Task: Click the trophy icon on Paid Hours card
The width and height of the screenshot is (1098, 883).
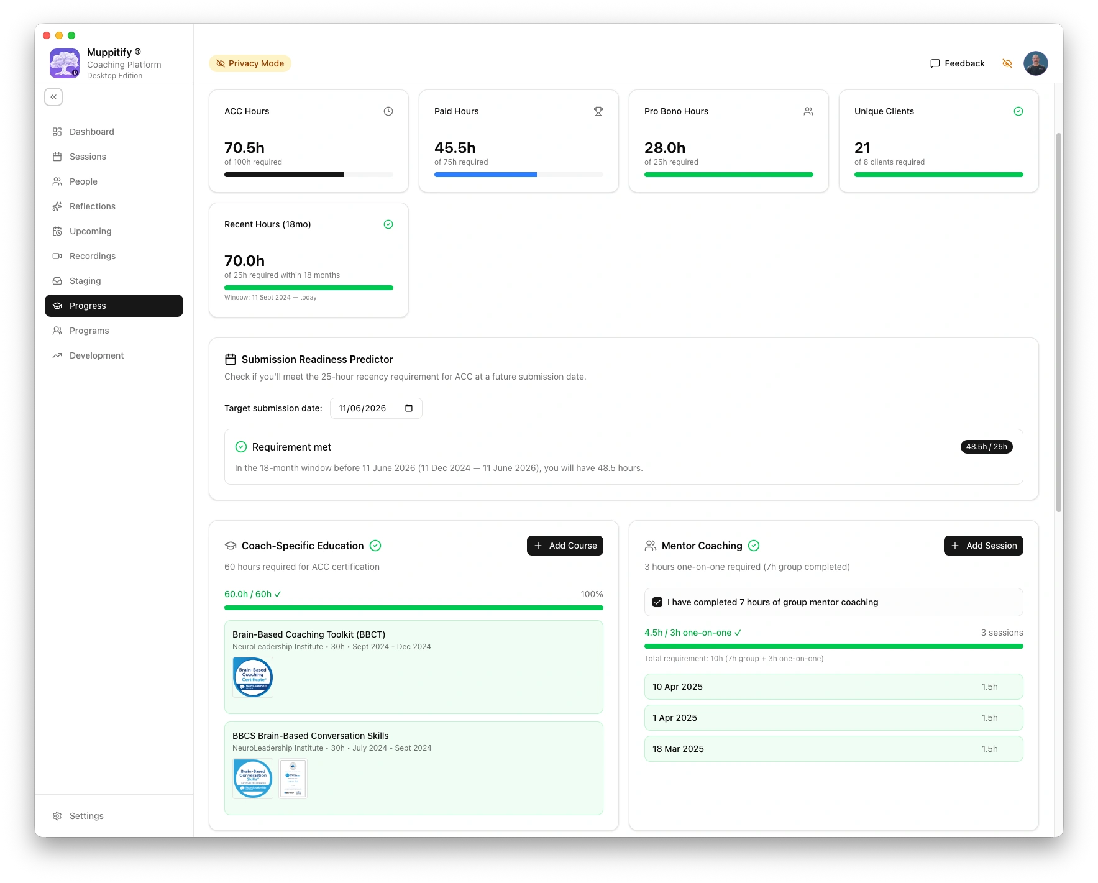Action: click(x=598, y=111)
